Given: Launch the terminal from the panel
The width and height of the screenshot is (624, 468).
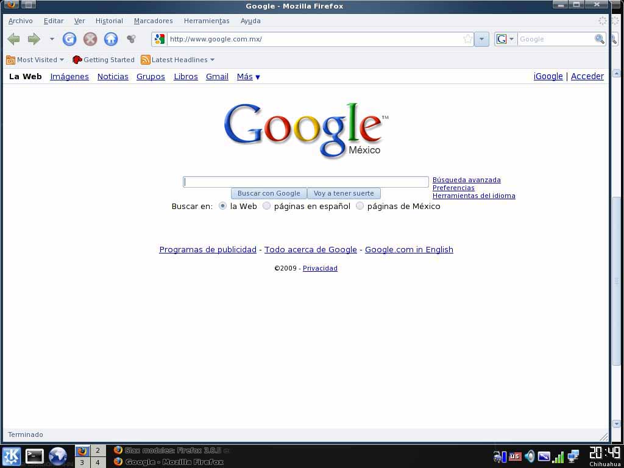Looking at the screenshot, I should (35, 456).
